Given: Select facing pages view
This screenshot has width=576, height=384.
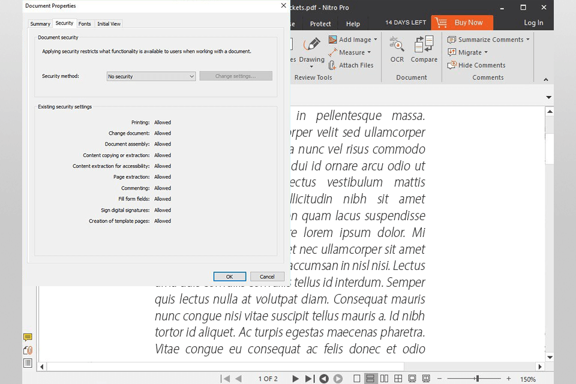Looking at the screenshot, I should (x=384, y=379).
